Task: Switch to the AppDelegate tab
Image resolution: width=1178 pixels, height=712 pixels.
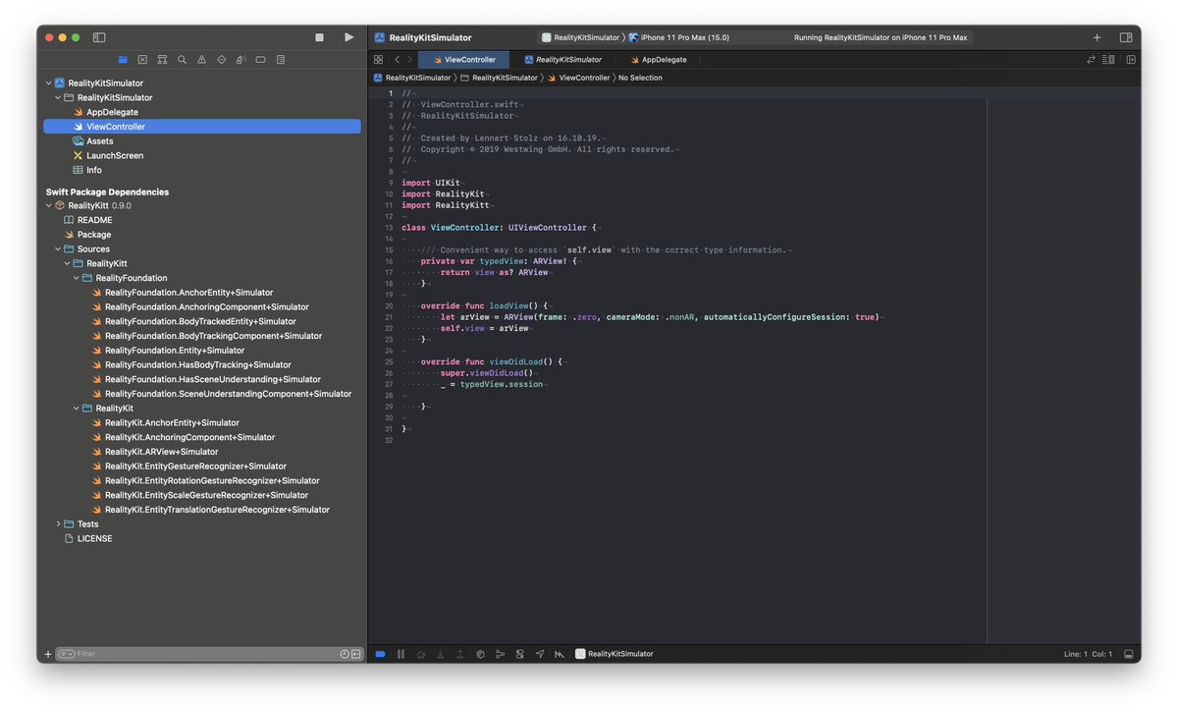Action: (x=658, y=60)
